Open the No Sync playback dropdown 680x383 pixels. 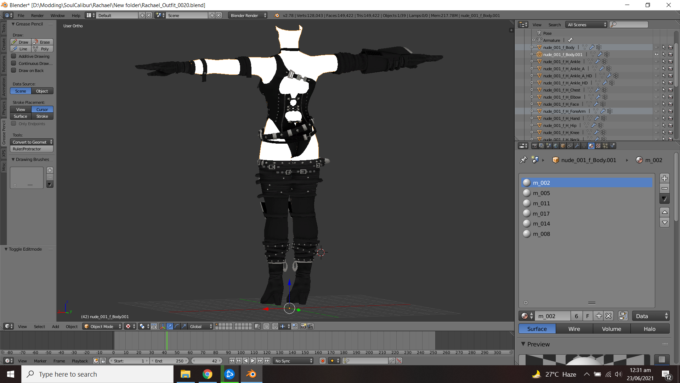(294, 361)
